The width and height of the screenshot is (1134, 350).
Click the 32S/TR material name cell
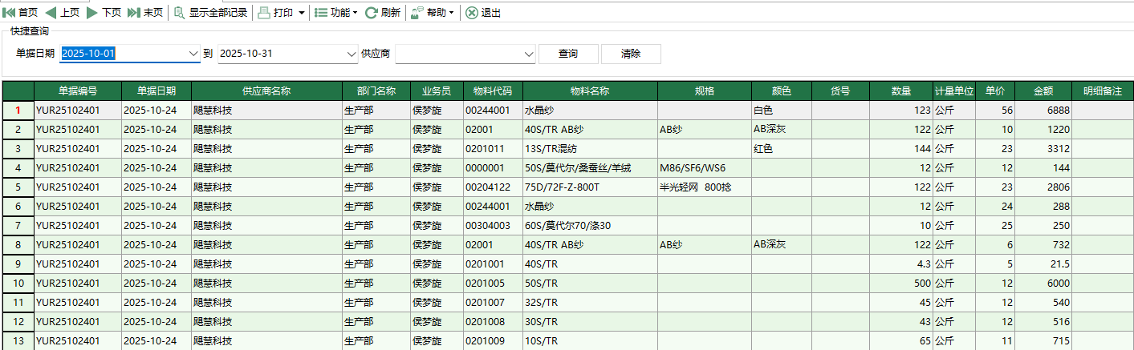tap(590, 302)
